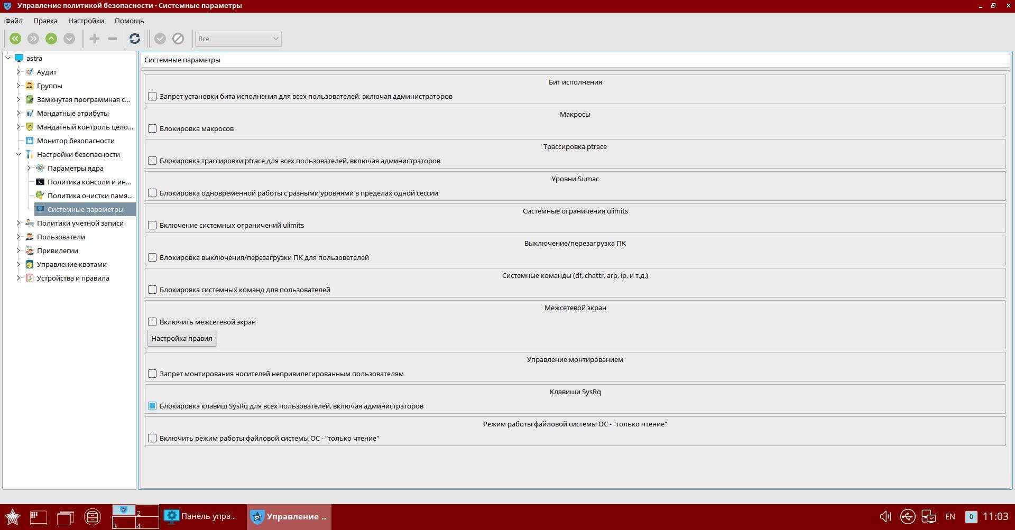
Task: Select Монитор безопасности in the tree
Action: pos(76,141)
